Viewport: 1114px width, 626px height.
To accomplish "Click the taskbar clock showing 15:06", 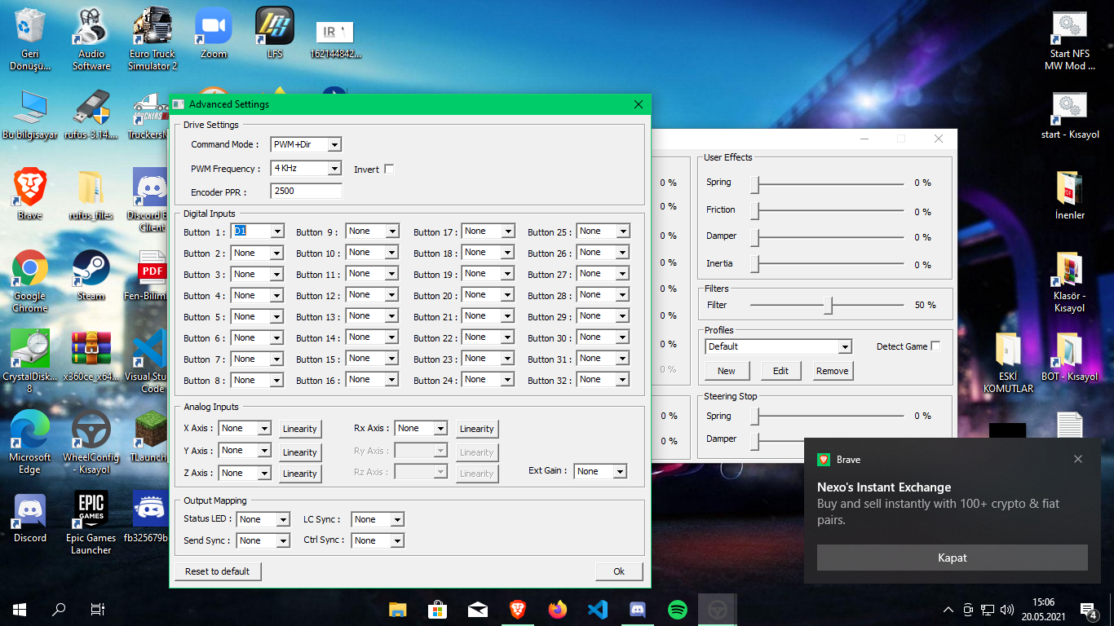I will click(x=1043, y=609).
